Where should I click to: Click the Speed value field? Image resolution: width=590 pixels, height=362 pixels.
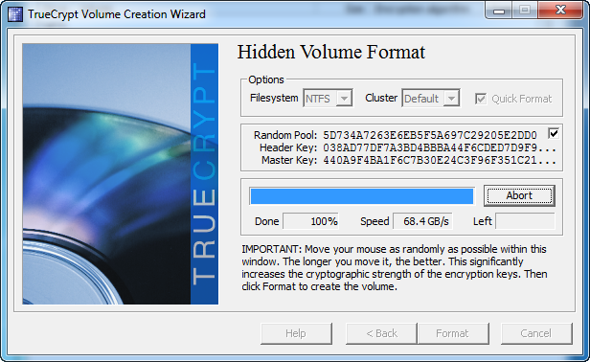tap(422, 221)
